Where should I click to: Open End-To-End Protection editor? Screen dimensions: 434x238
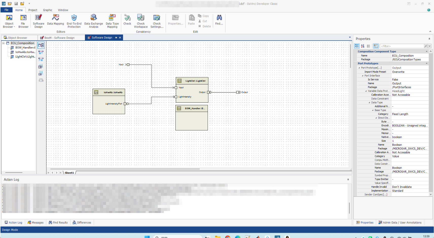pyautogui.click(x=74, y=21)
